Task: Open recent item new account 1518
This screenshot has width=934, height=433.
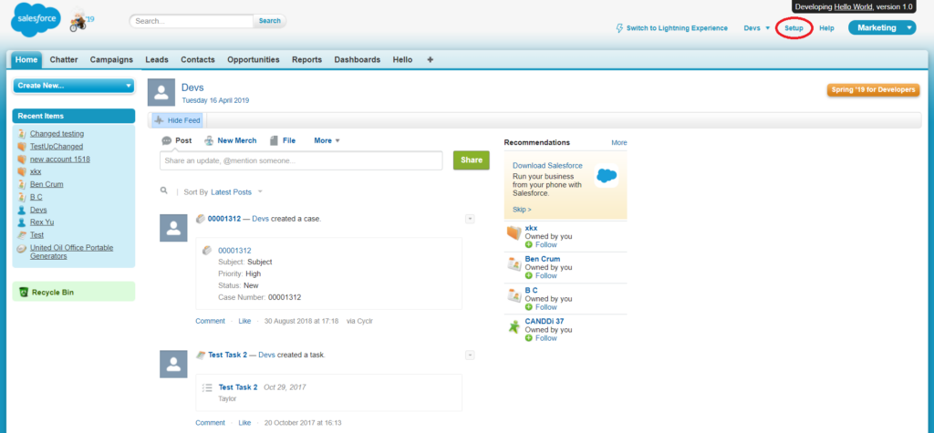Action: tap(60, 159)
